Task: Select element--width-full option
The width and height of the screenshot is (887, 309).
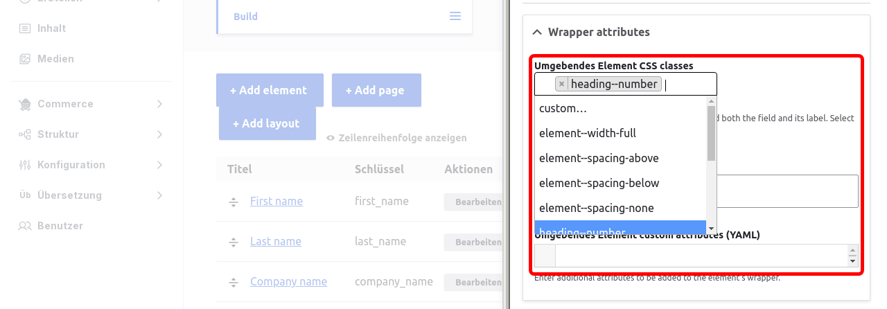Action: 620,133
